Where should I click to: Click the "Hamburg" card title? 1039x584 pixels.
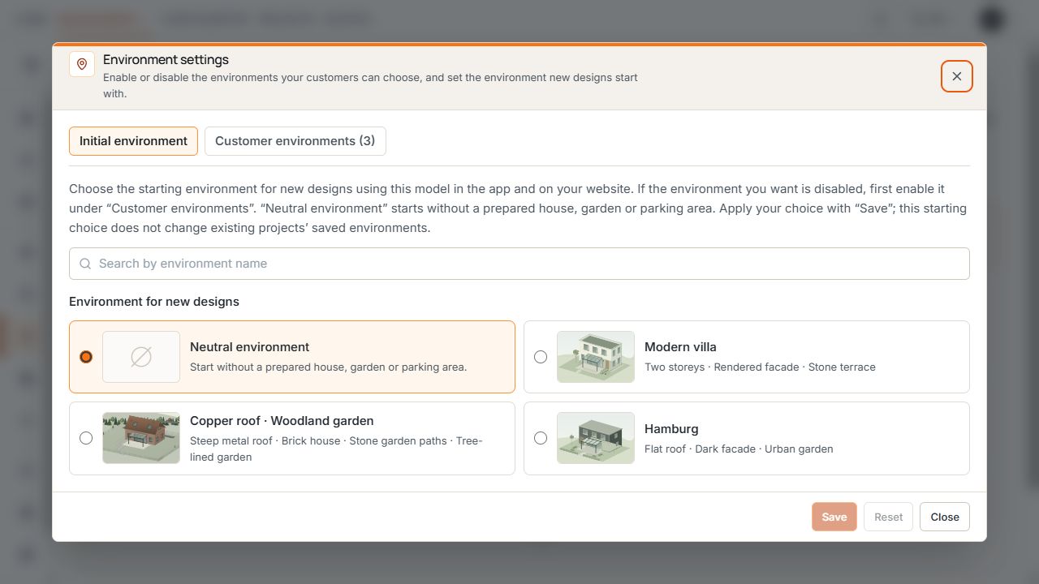tap(671, 429)
